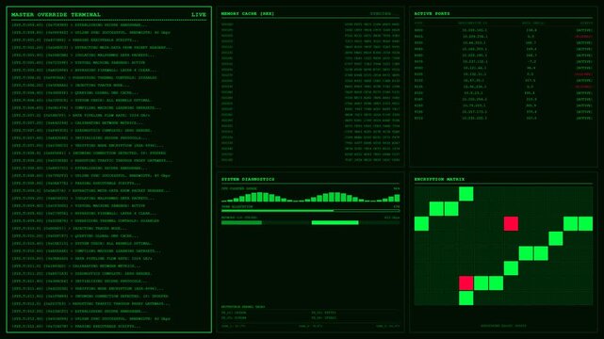The width and height of the screenshot is (604, 339).
Task: Click the lower red cell in Encryption Matrix
Action: click(466, 283)
